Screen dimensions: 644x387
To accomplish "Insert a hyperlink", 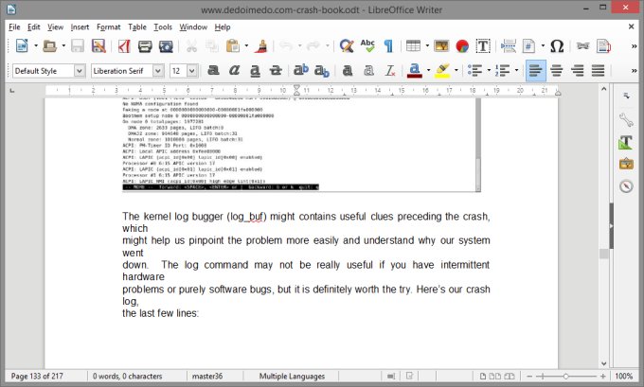I will [x=582, y=46].
